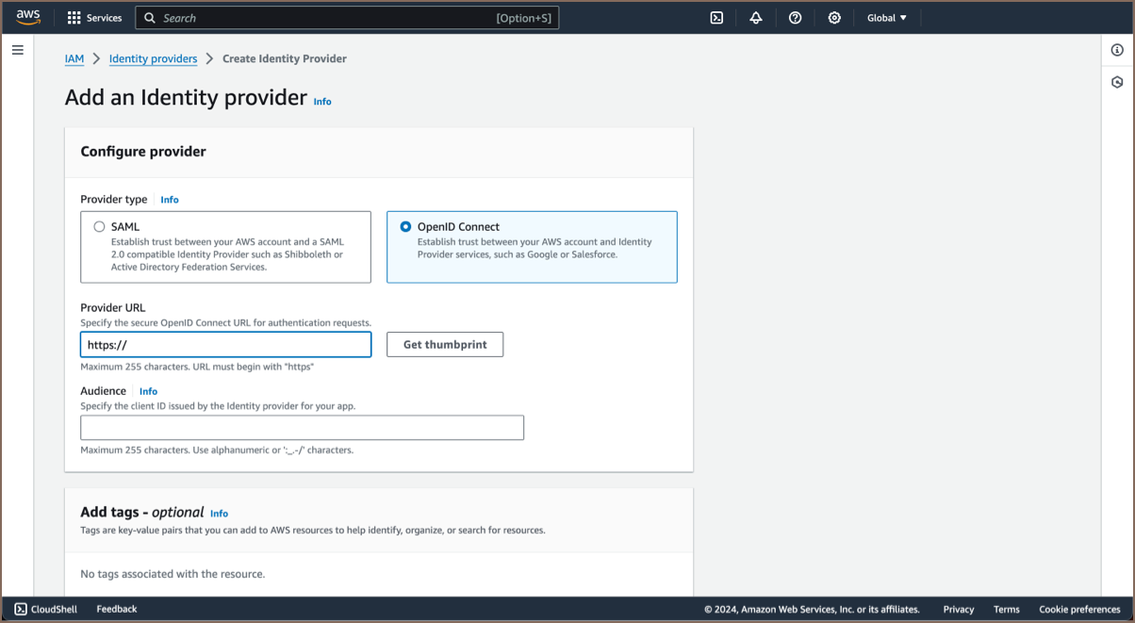Select the OpenID Connect radio option

coord(406,227)
